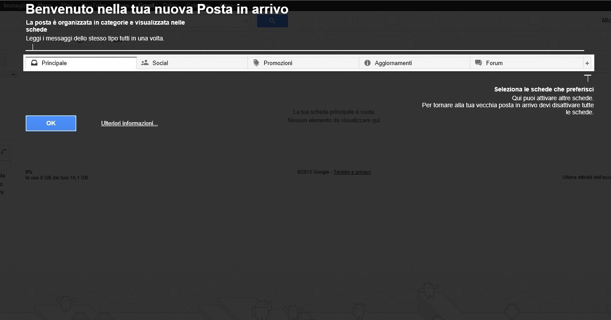Open the Termini e privacy link

click(352, 172)
